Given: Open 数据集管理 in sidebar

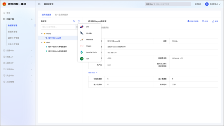Looking at the screenshot, I should tap(13, 32).
